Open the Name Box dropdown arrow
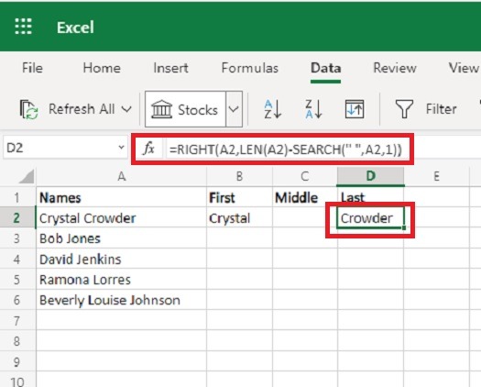 pyautogui.click(x=122, y=148)
